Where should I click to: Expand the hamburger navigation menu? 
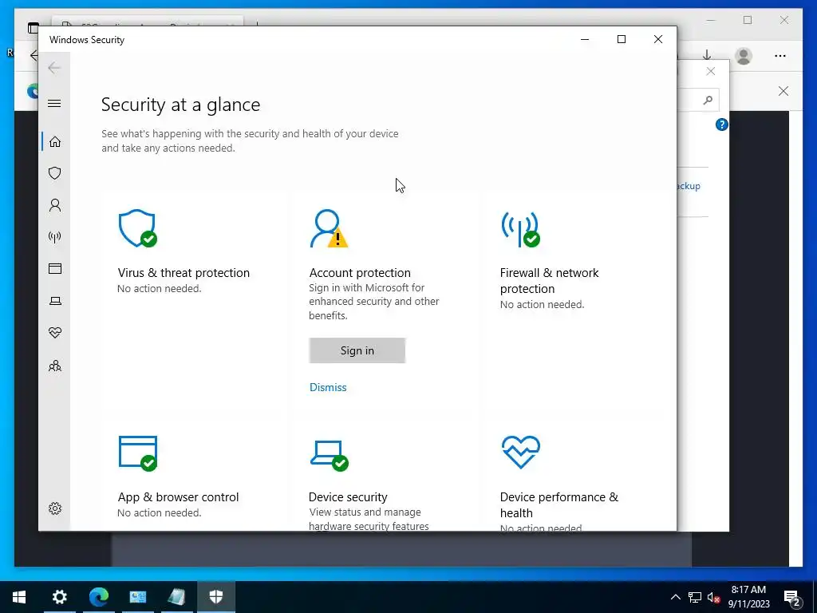[x=54, y=103]
